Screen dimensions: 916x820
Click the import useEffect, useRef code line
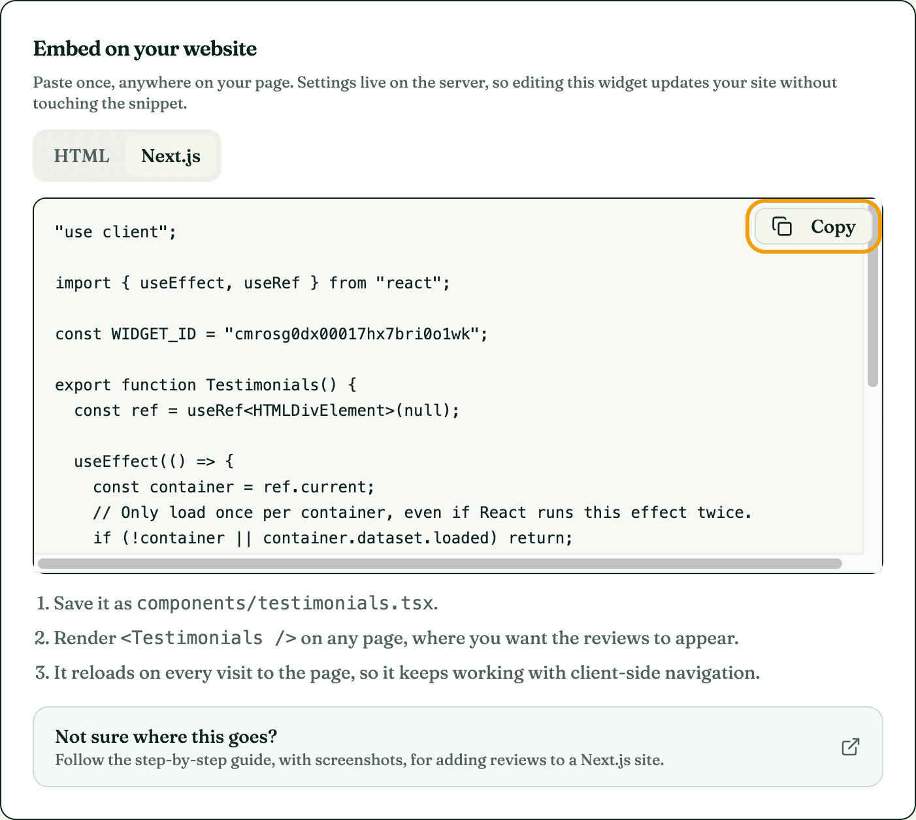tap(253, 283)
